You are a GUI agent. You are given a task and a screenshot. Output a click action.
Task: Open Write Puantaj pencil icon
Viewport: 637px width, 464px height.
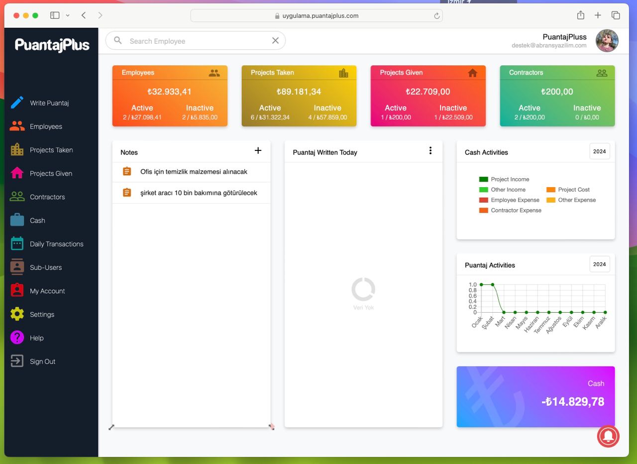click(17, 103)
